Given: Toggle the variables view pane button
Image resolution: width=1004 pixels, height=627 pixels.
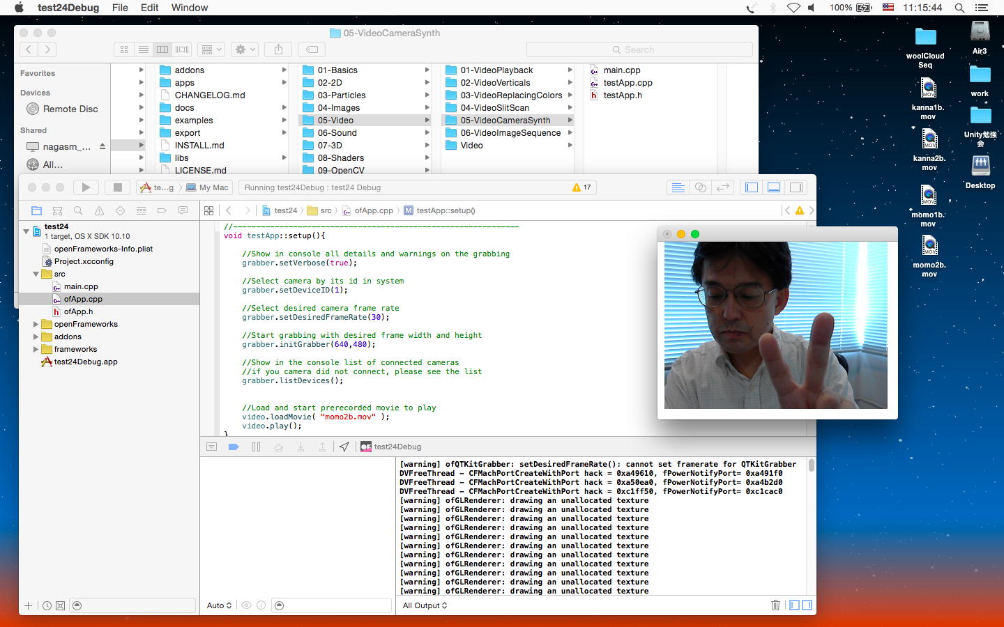Looking at the screenshot, I should click(794, 605).
